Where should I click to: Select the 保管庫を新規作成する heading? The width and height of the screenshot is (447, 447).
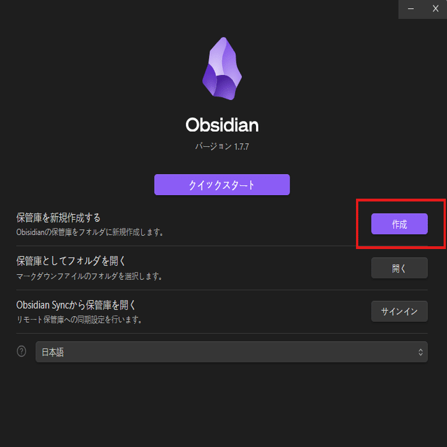tap(59, 218)
